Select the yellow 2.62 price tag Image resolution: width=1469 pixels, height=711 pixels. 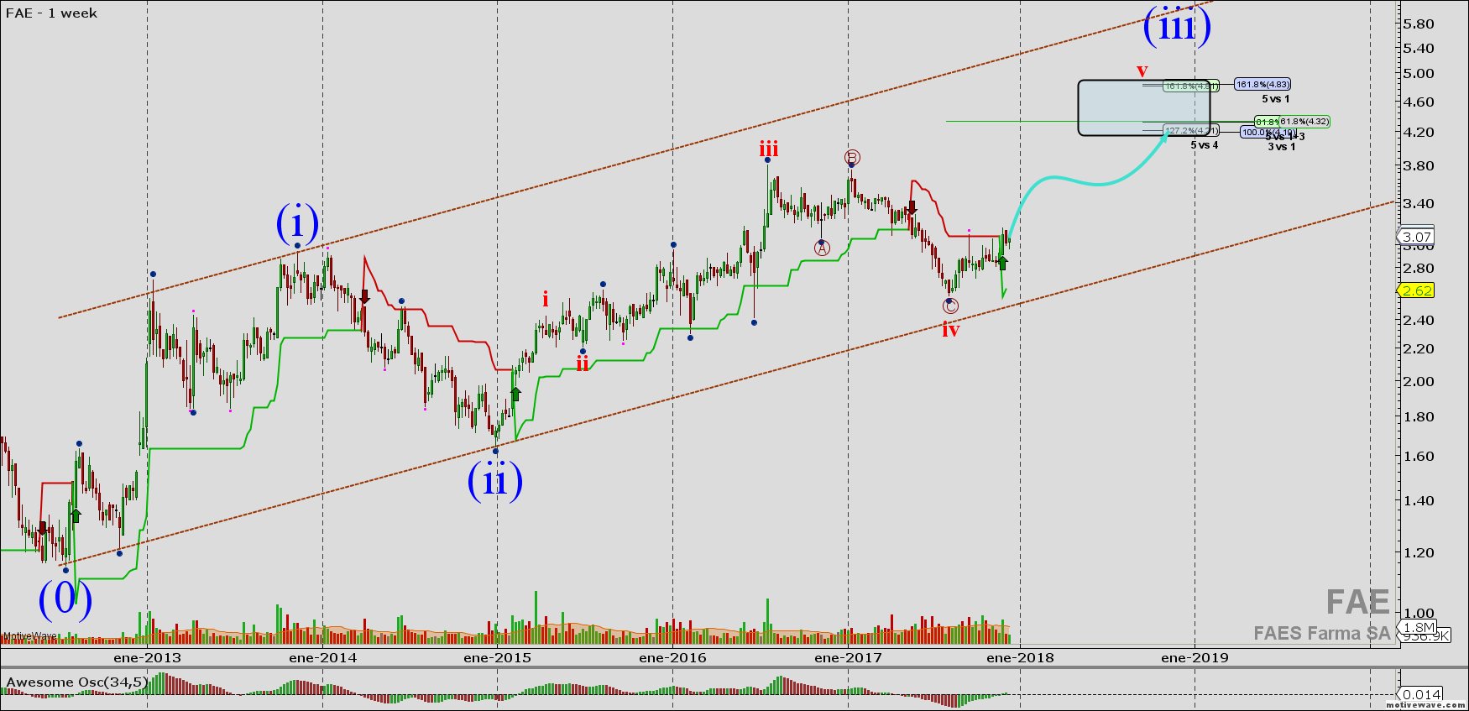(x=1417, y=290)
